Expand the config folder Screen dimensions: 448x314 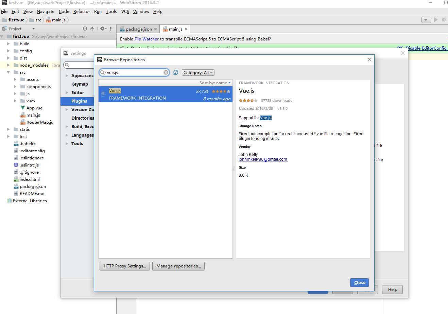(8, 51)
